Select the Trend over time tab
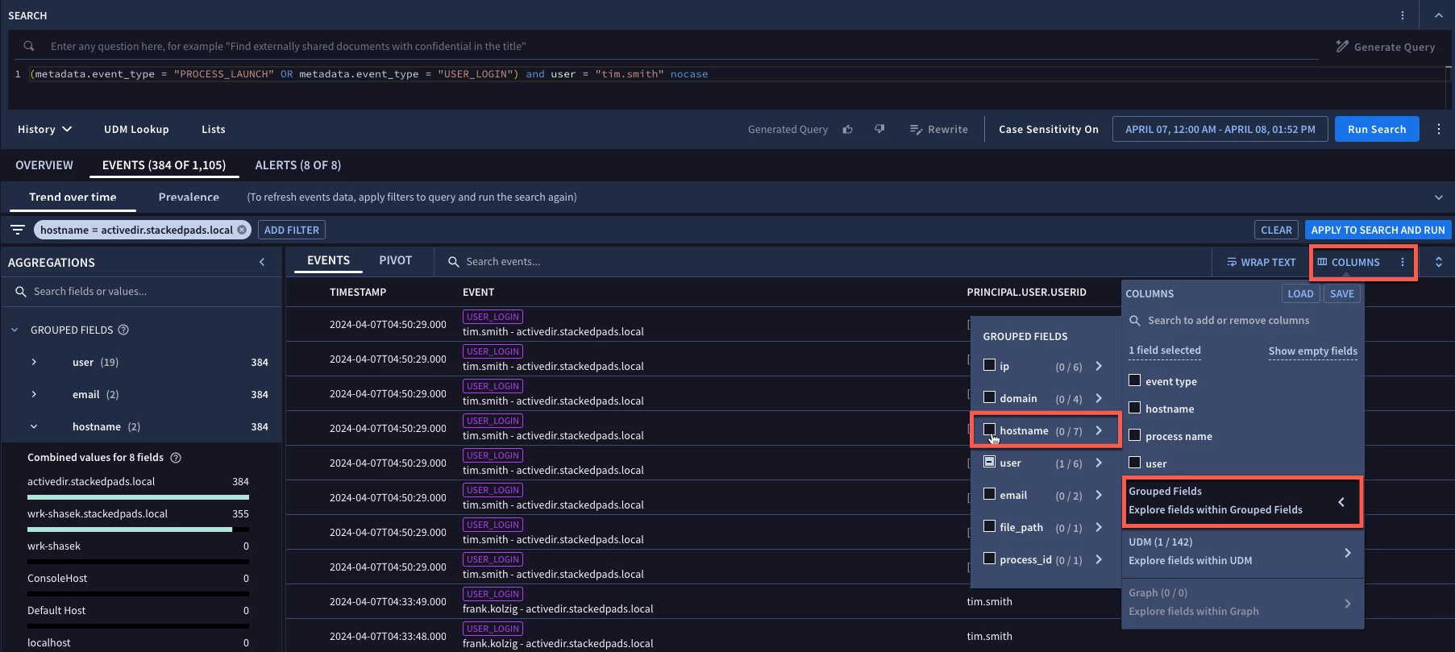Screen dimensions: 1455x652 [x=73, y=197]
